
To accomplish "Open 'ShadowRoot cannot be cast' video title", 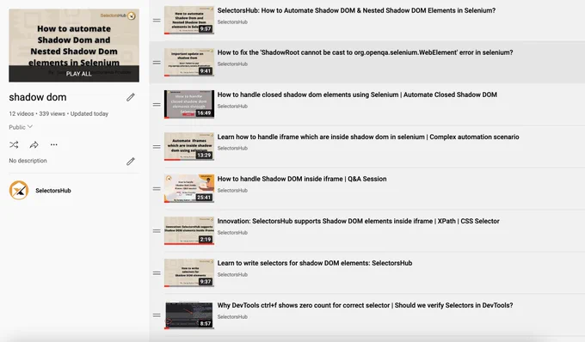I will pyautogui.click(x=365, y=52).
